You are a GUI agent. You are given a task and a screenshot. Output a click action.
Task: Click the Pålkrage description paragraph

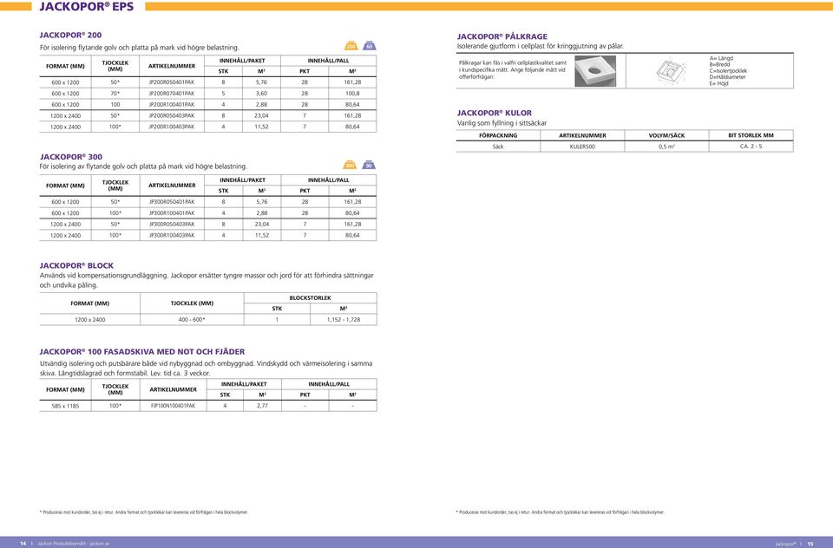[x=513, y=69]
